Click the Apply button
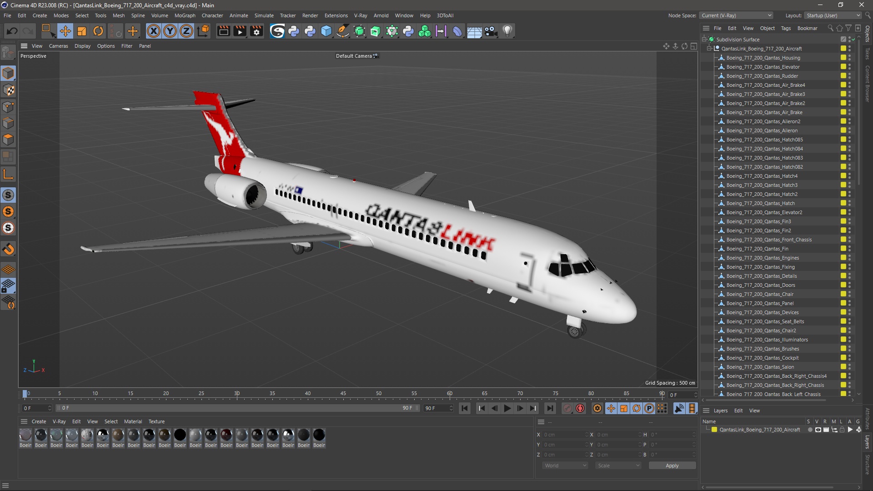The image size is (873, 491). point(672,466)
